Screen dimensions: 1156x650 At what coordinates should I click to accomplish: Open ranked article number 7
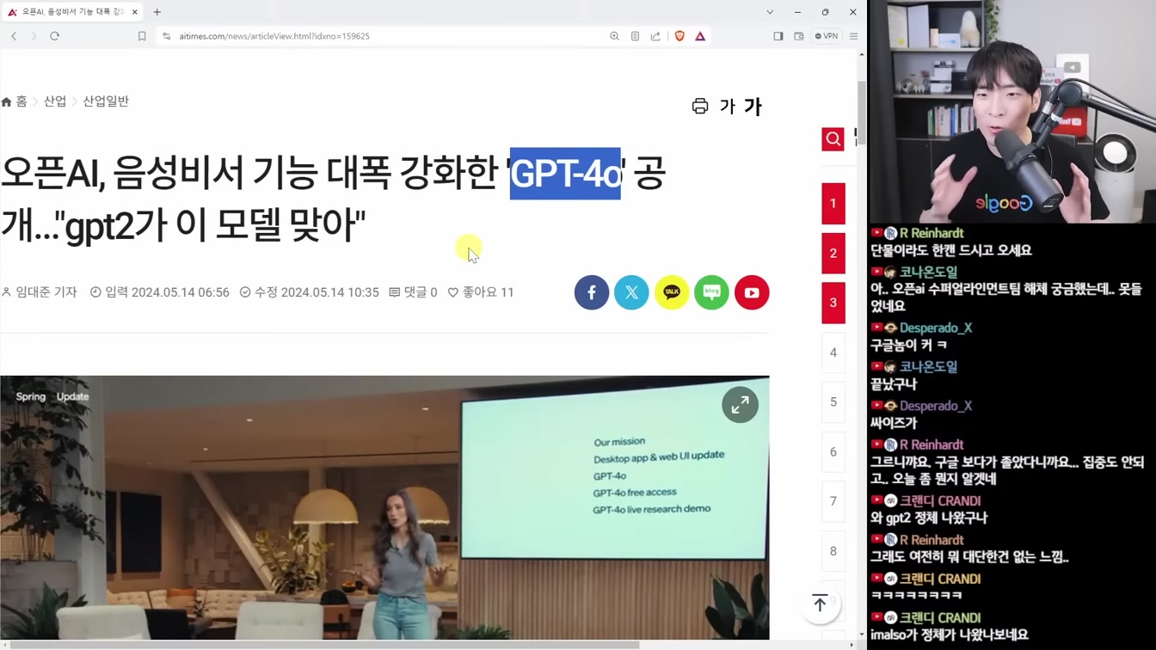833,501
